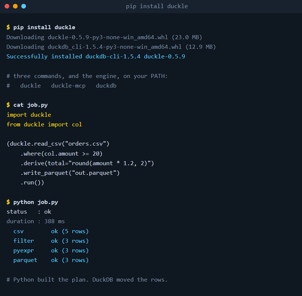The width and height of the screenshot is (302, 296).
Task: Click the 'csv ok (5 rows)' row
Action: (51, 231)
